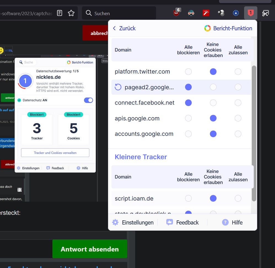Image resolution: width=275 pixels, height=268 pixels.
Task: Open Einstellungen in the large popup footer
Action: click(133, 223)
